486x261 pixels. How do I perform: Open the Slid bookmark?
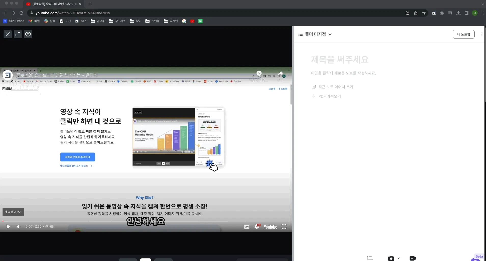coord(81,21)
